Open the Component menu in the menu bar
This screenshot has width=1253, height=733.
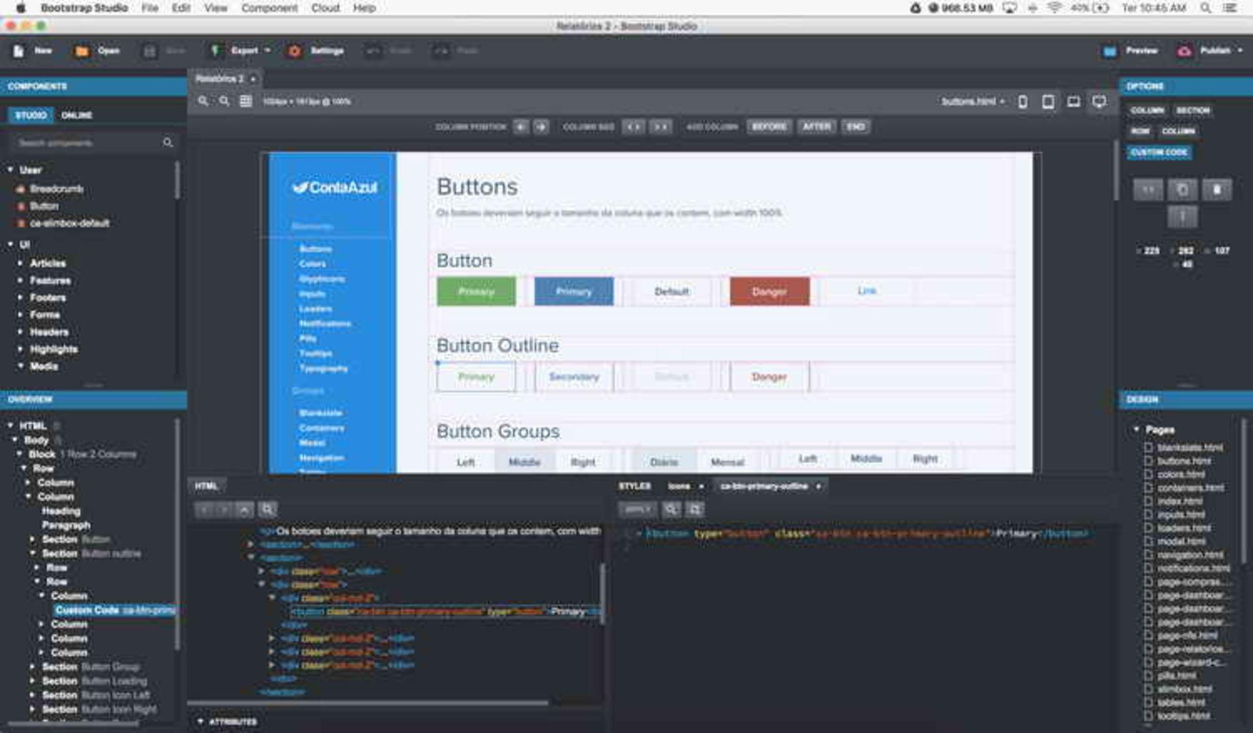point(268,8)
